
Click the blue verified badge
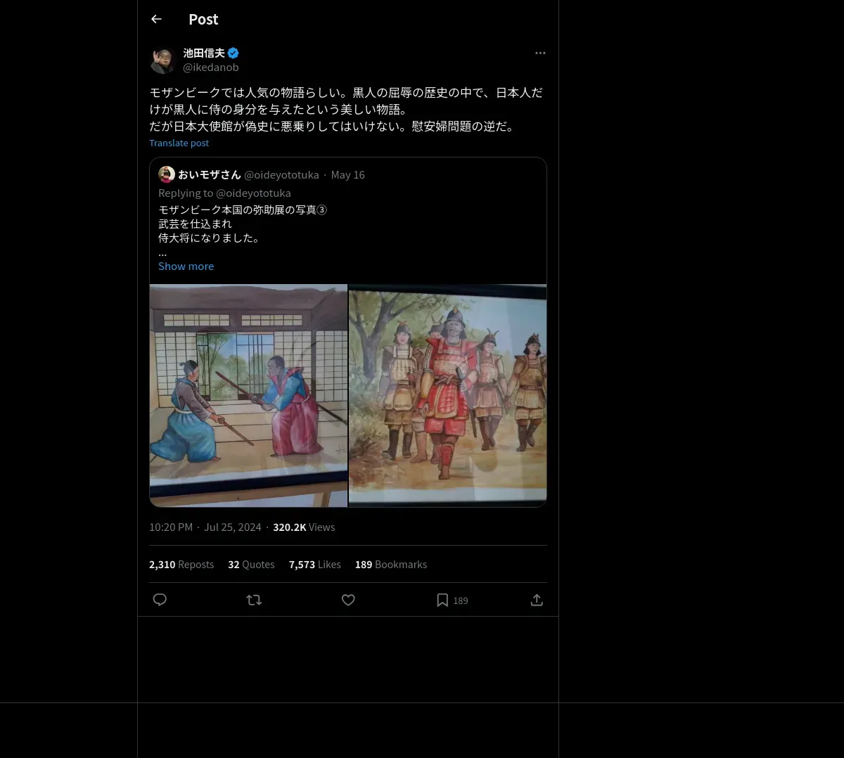(x=234, y=53)
